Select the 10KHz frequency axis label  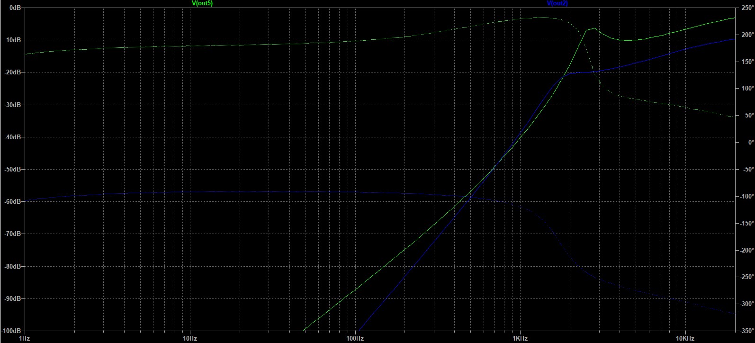pyautogui.click(x=685, y=339)
